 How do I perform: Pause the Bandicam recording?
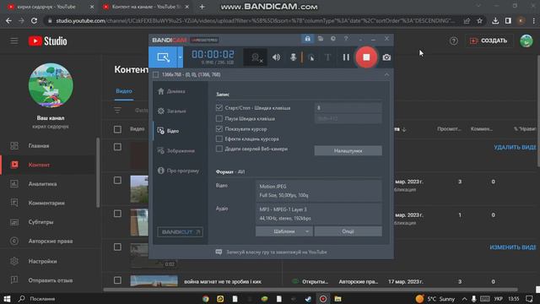346,57
